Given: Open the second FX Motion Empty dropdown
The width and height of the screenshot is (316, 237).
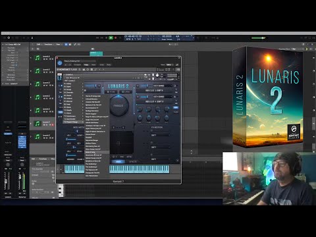Looking at the screenshot, I should click(x=161, y=147).
